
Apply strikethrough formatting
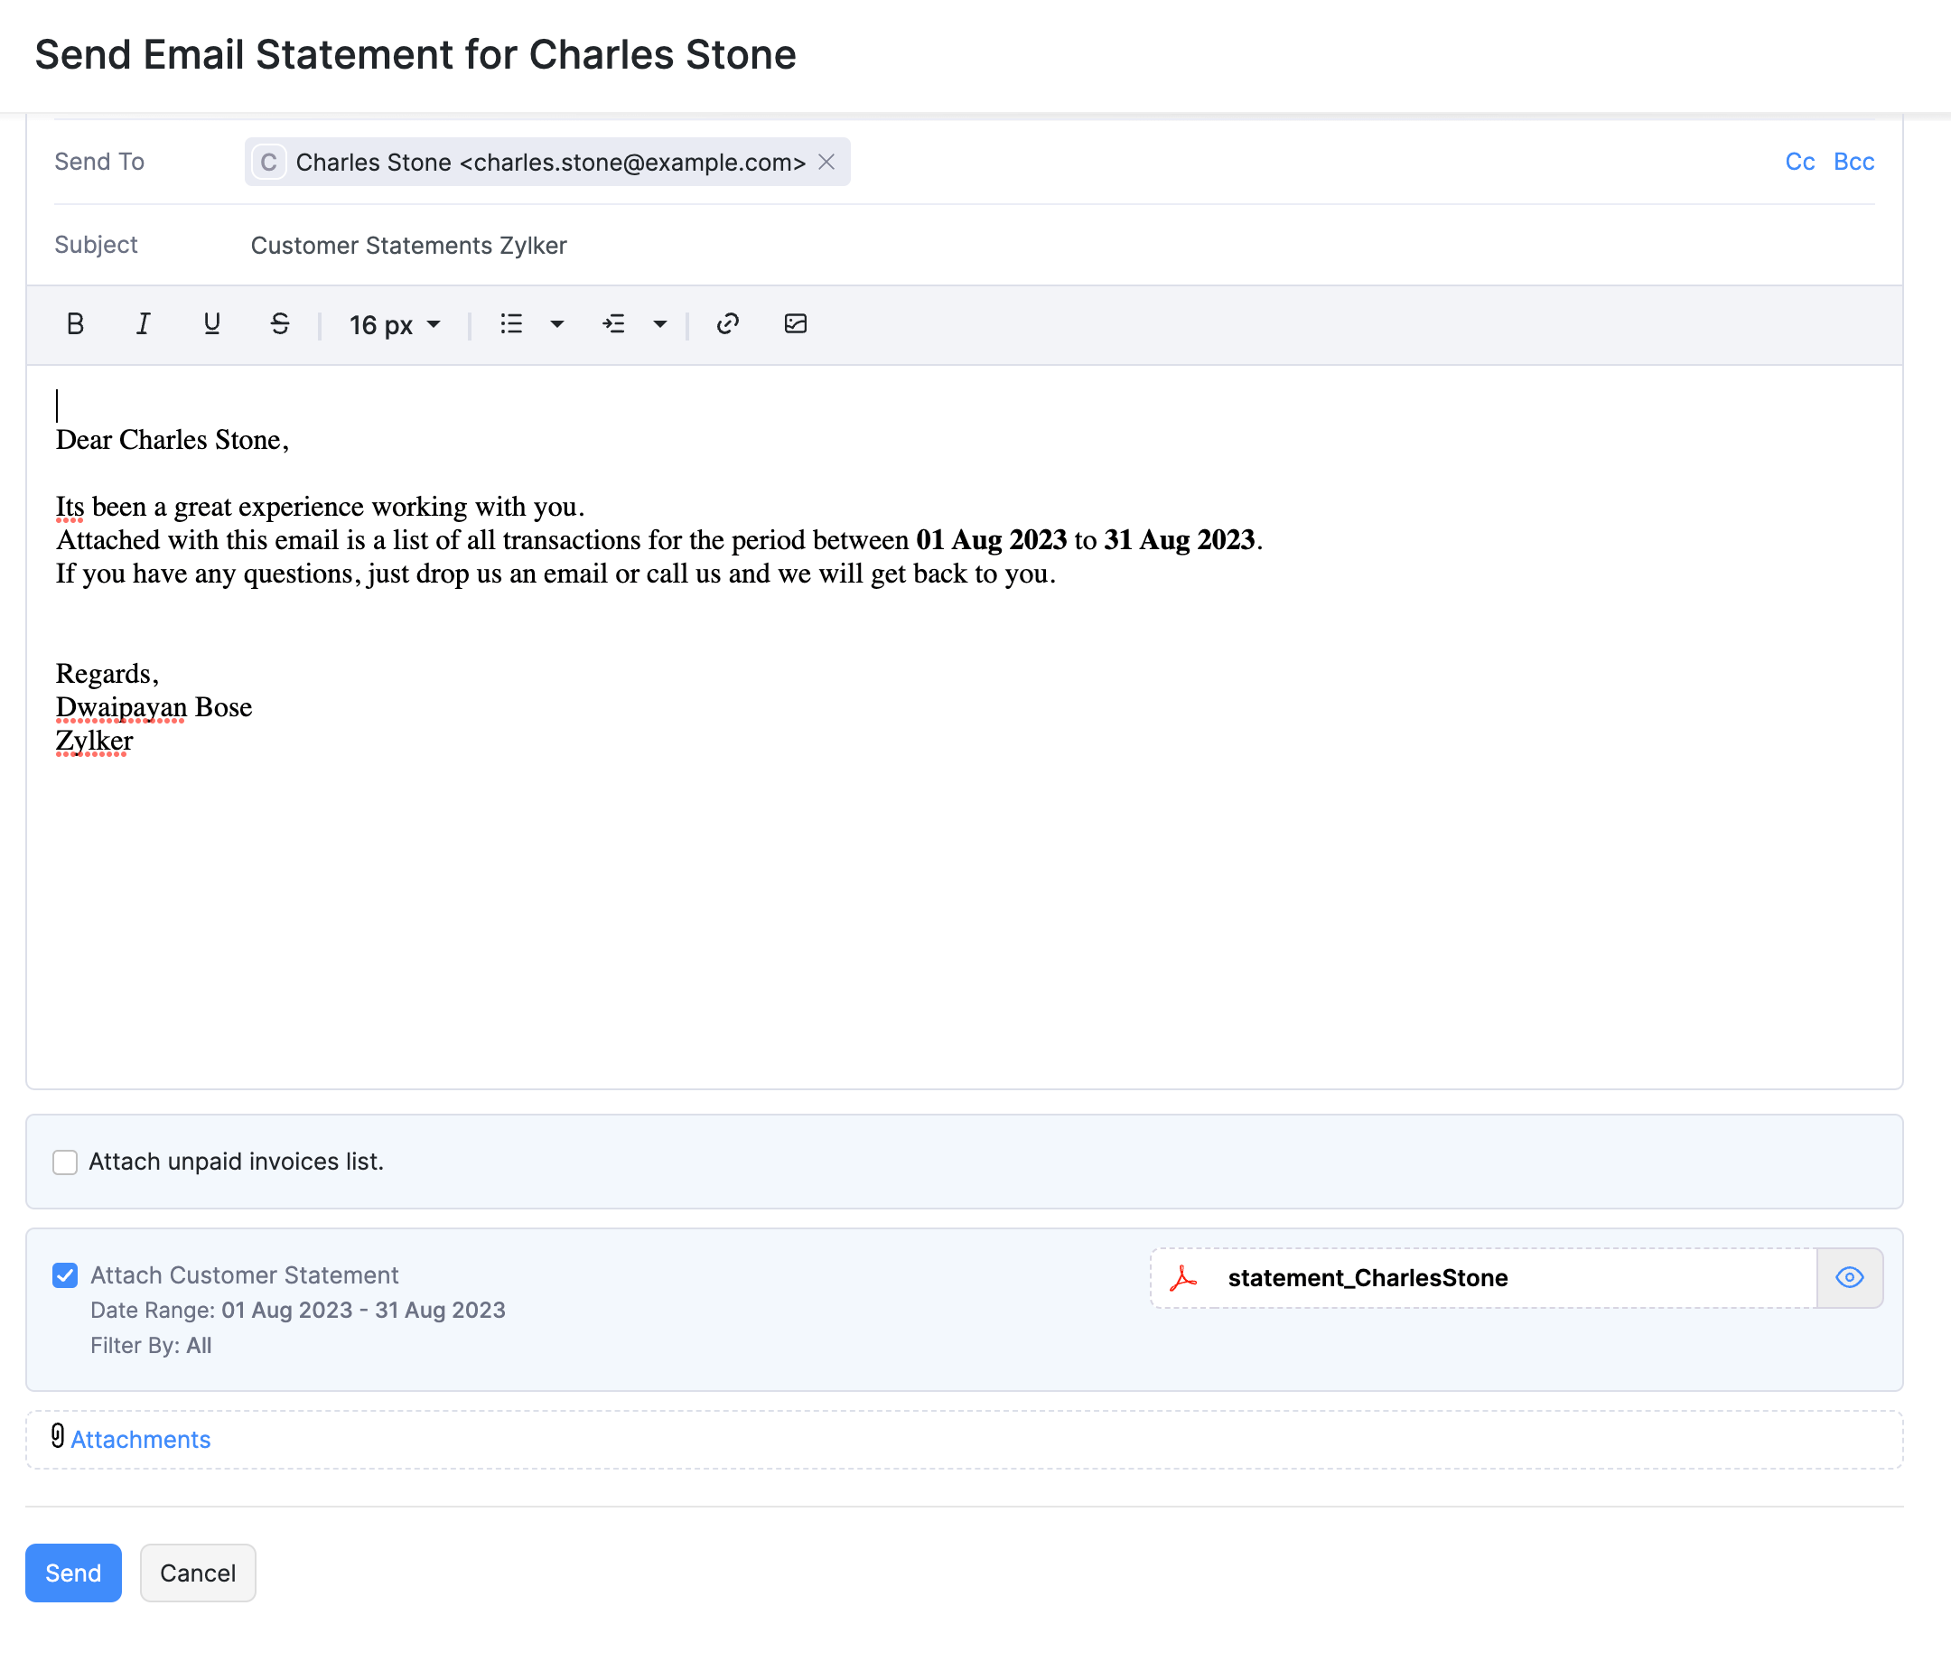279,324
